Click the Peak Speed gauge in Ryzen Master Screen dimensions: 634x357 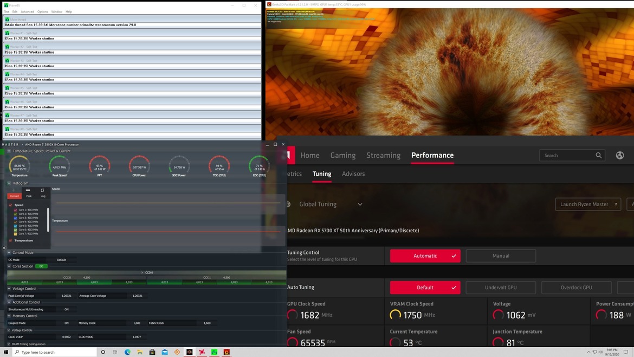60,166
